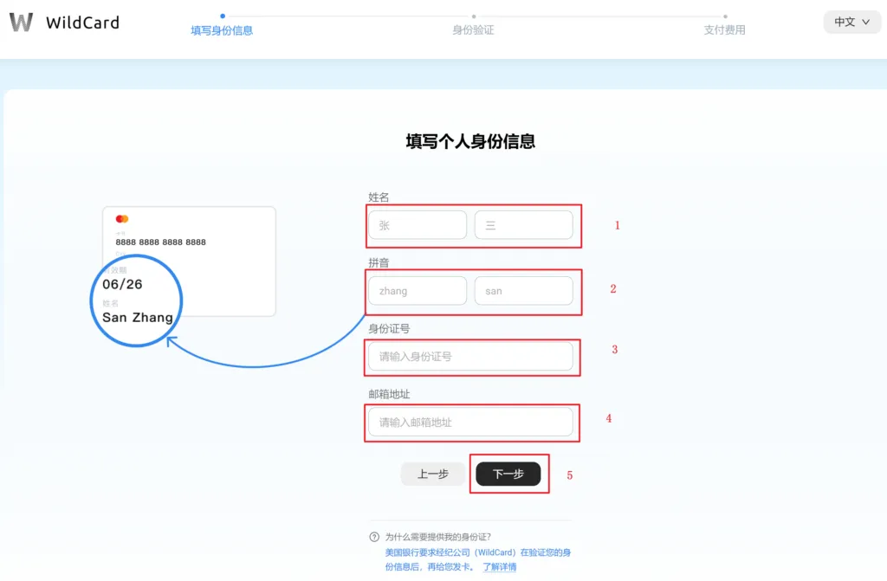The height and width of the screenshot is (581, 887).
Task: Focus the surname field with placeholder 张
Action: 418,225
